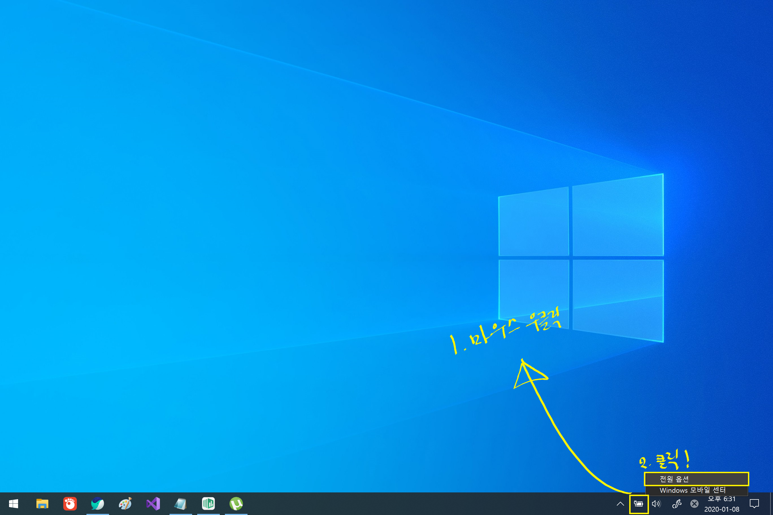Switch to the Naver Whale browser
The height and width of the screenshot is (515, 773).
coord(97,503)
